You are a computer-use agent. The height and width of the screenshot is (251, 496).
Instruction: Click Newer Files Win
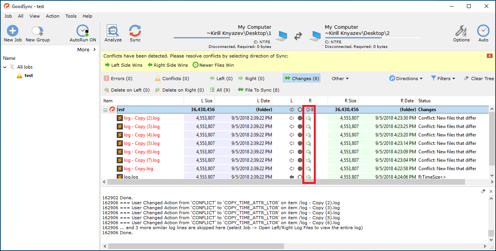click(213, 65)
